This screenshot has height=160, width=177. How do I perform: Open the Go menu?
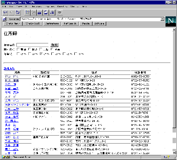(x=26, y=7)
